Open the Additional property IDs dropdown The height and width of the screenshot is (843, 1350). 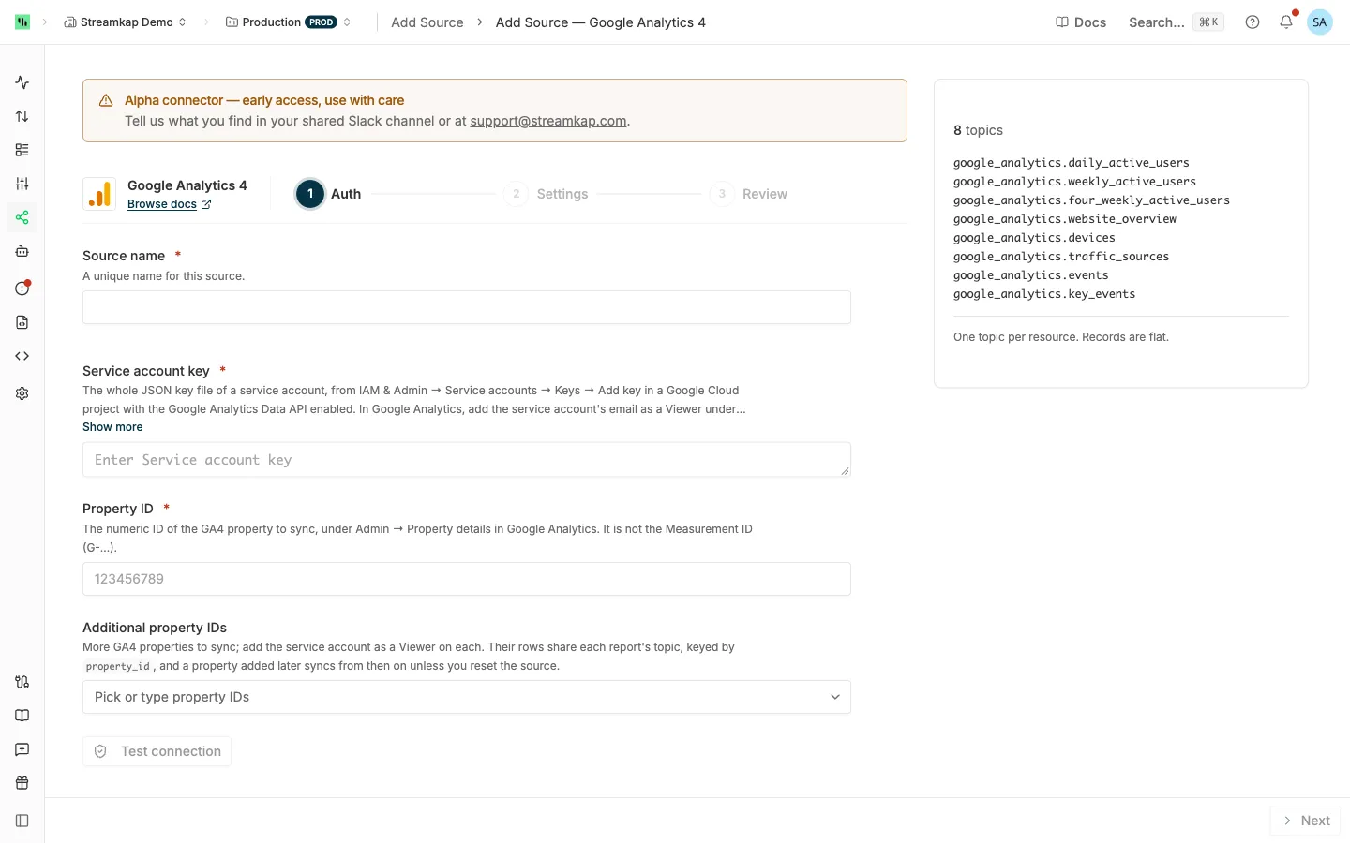(x=467, y=697)
